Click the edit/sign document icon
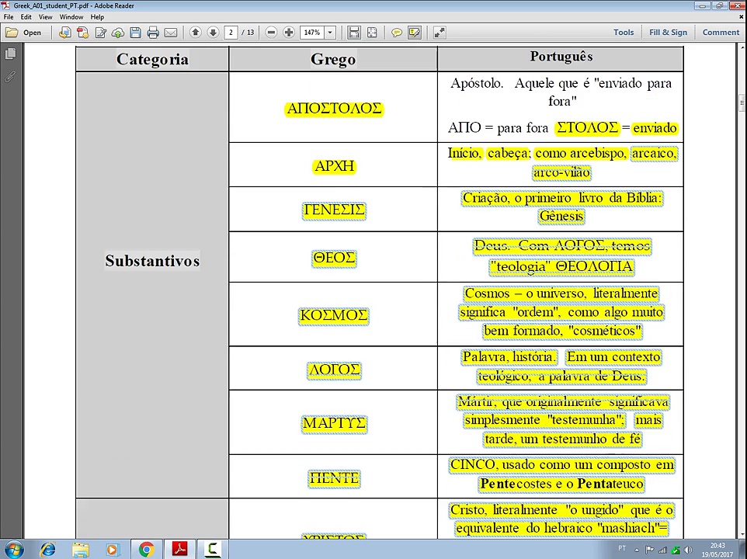747x559 pixels. 100,33
